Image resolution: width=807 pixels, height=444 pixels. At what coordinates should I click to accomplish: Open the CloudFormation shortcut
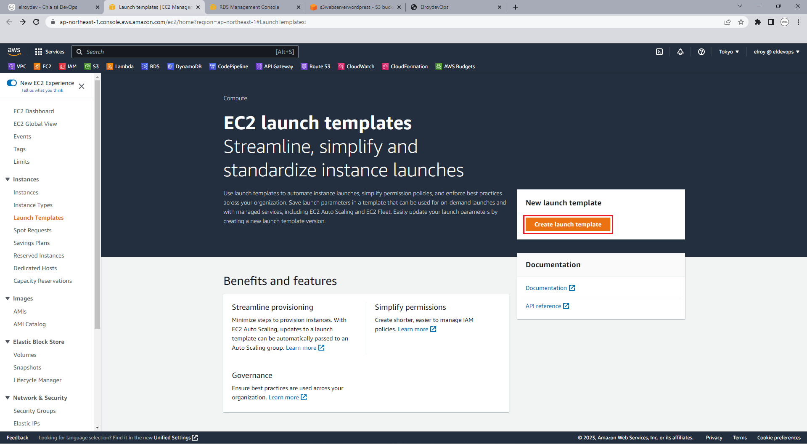tap(405, 66)
